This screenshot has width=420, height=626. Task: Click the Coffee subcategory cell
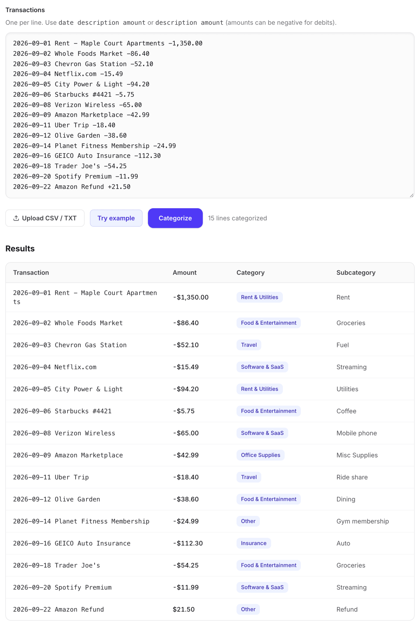(x=346, y=411)
